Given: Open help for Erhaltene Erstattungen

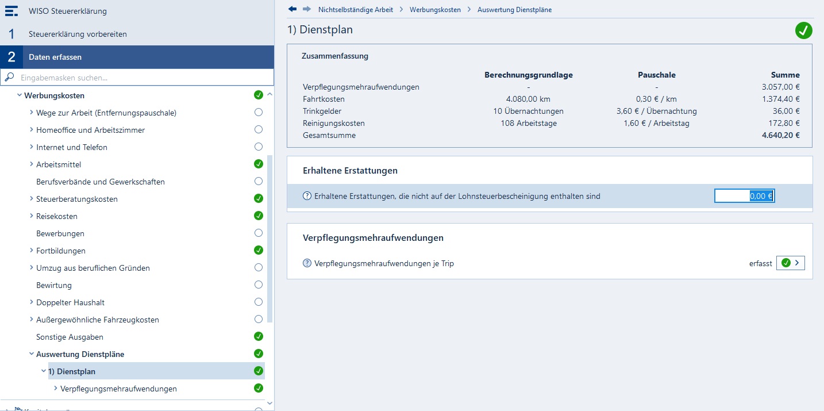Looking at the screenshot, I should [x=307, y=196].
